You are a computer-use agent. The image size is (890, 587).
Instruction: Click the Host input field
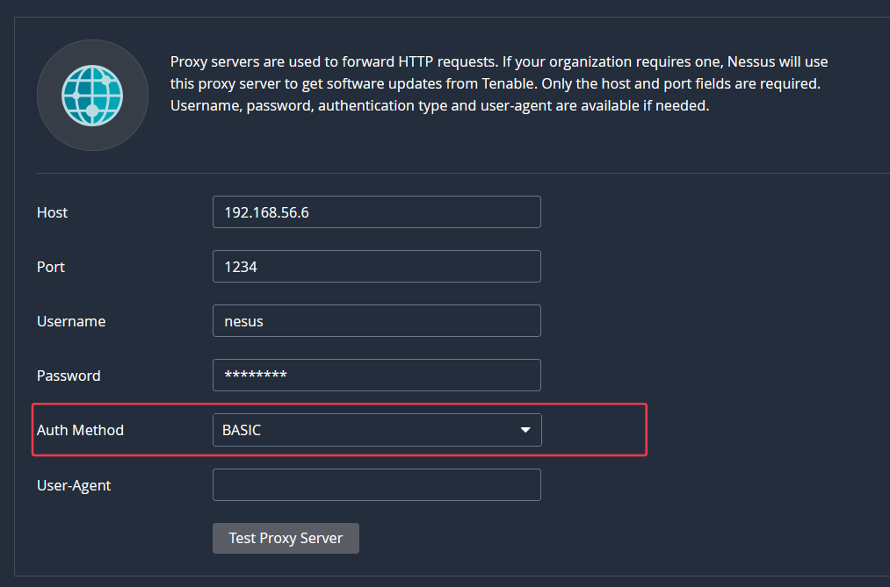(x=376, y=212)
